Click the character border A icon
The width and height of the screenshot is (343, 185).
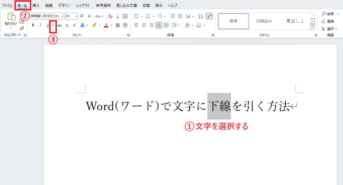click(125, 16)
